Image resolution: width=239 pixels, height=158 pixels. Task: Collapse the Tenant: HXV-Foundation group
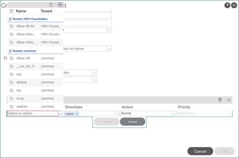click(x=10, y=19)
